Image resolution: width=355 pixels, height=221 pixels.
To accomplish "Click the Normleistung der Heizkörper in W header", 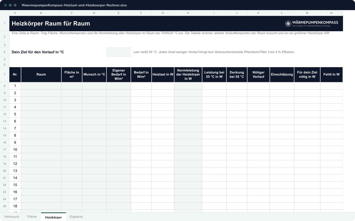I will (188, 75).
